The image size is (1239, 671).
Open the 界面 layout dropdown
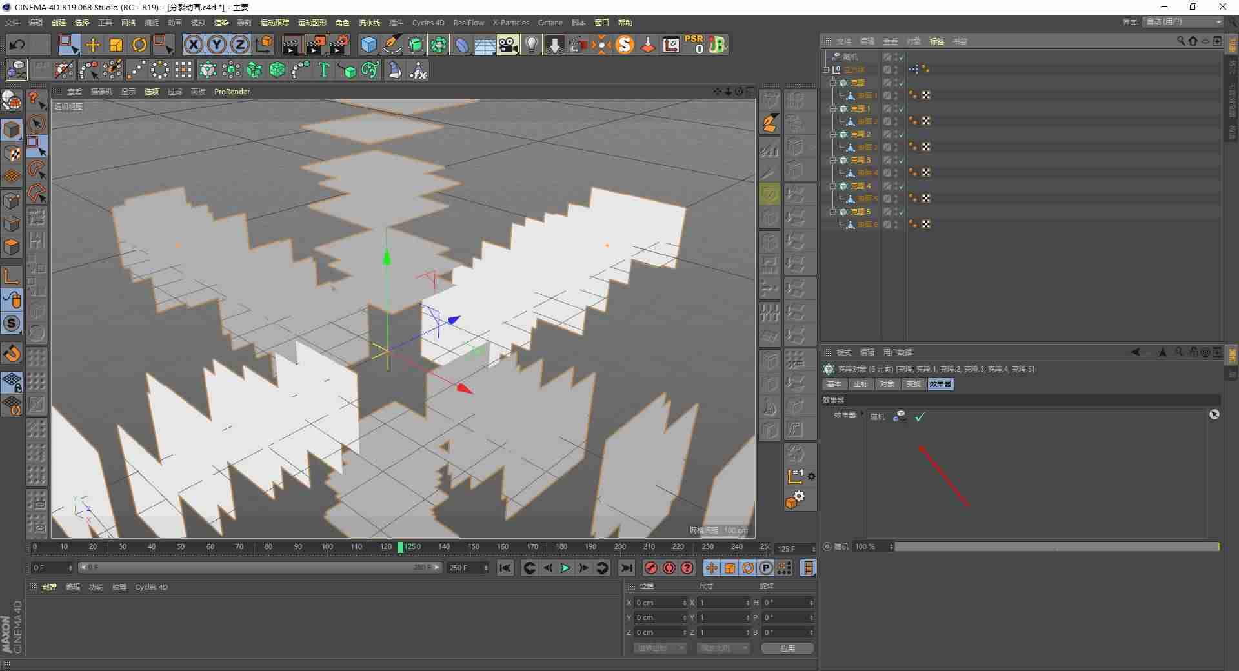click(1183, 22)
